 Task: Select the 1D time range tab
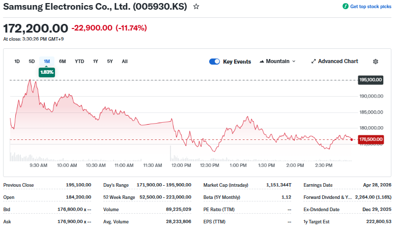click(x=17, y=62)
